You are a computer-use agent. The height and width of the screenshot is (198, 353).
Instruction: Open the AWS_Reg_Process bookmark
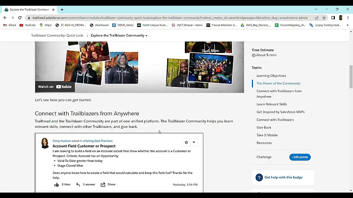click(256, 25)
